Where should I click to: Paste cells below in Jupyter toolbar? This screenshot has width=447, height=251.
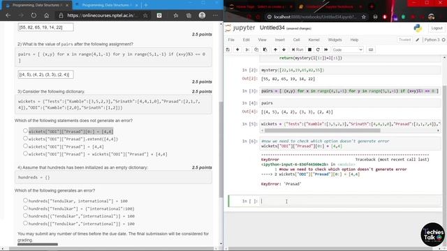(x=265, y=50)
